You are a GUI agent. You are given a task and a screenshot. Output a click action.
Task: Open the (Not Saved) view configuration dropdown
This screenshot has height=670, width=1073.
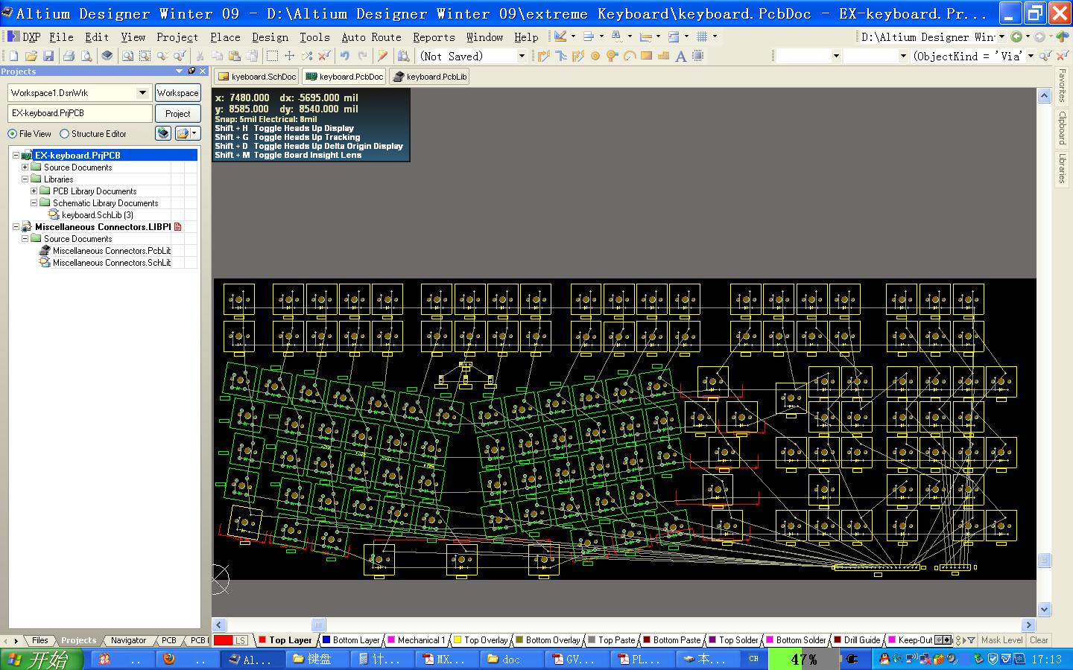click(x=522, y=56)
